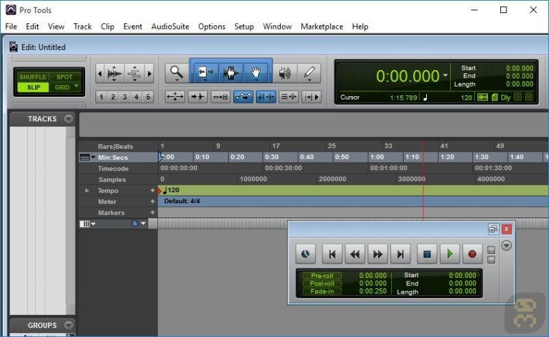The width and height of the screenshot is (549, 337).
Task: Open the Groups list menu
Action: pos(69,325)
